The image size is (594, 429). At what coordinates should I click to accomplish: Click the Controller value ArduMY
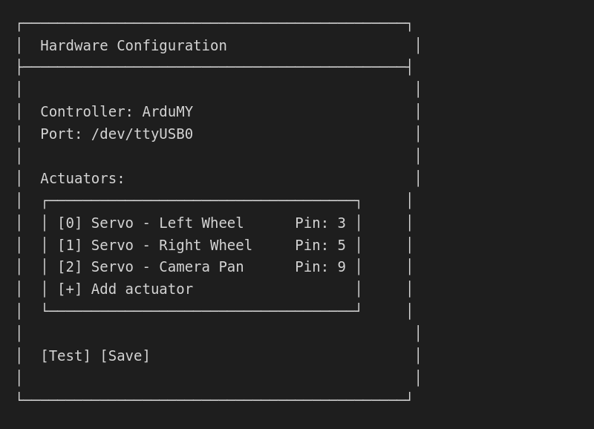[x=170, y=111]
